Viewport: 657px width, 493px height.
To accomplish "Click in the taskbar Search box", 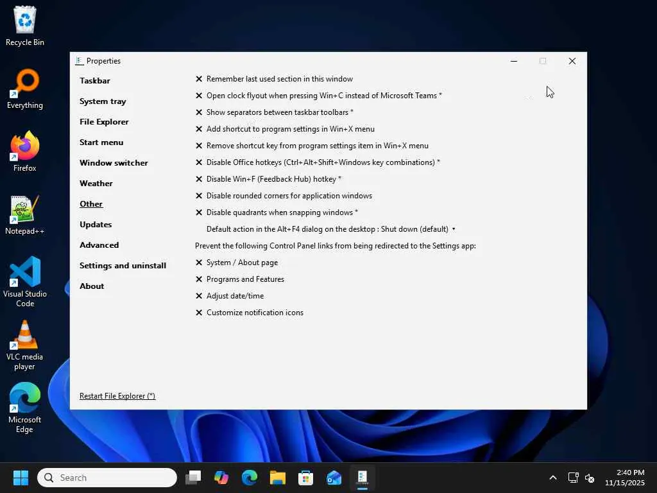I will 107,478.
